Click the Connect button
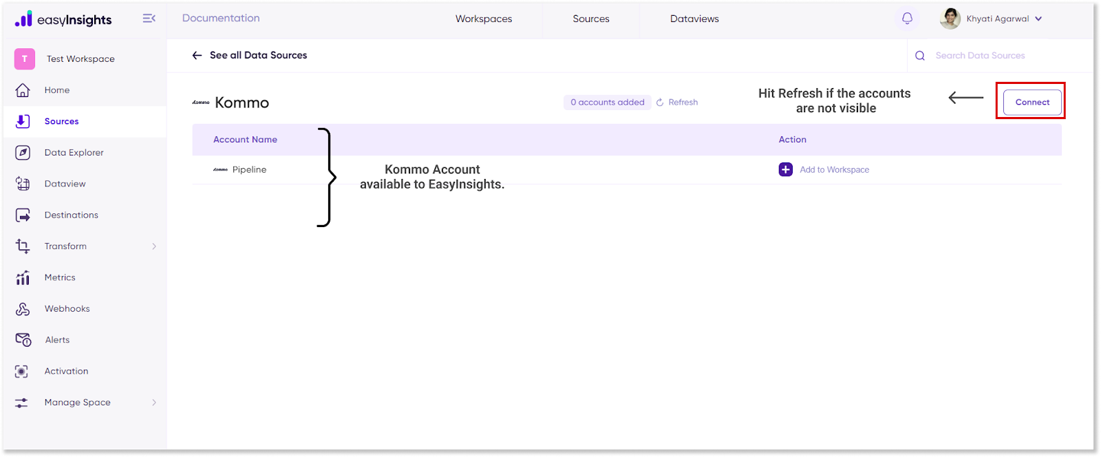Screen dimensions: 1101x457 click(1032, 102)
